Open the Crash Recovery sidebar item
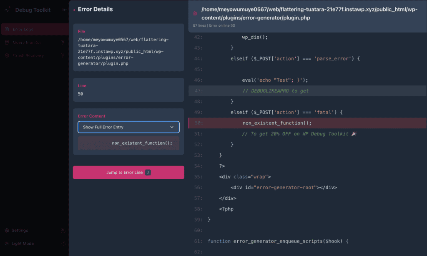 pyautogui.click(x=35, y=55)
